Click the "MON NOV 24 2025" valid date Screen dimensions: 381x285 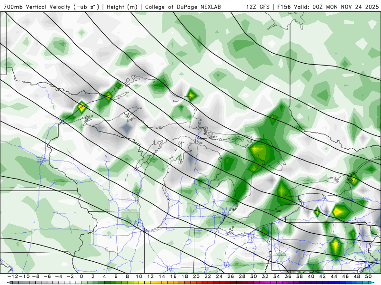(352, 7)
